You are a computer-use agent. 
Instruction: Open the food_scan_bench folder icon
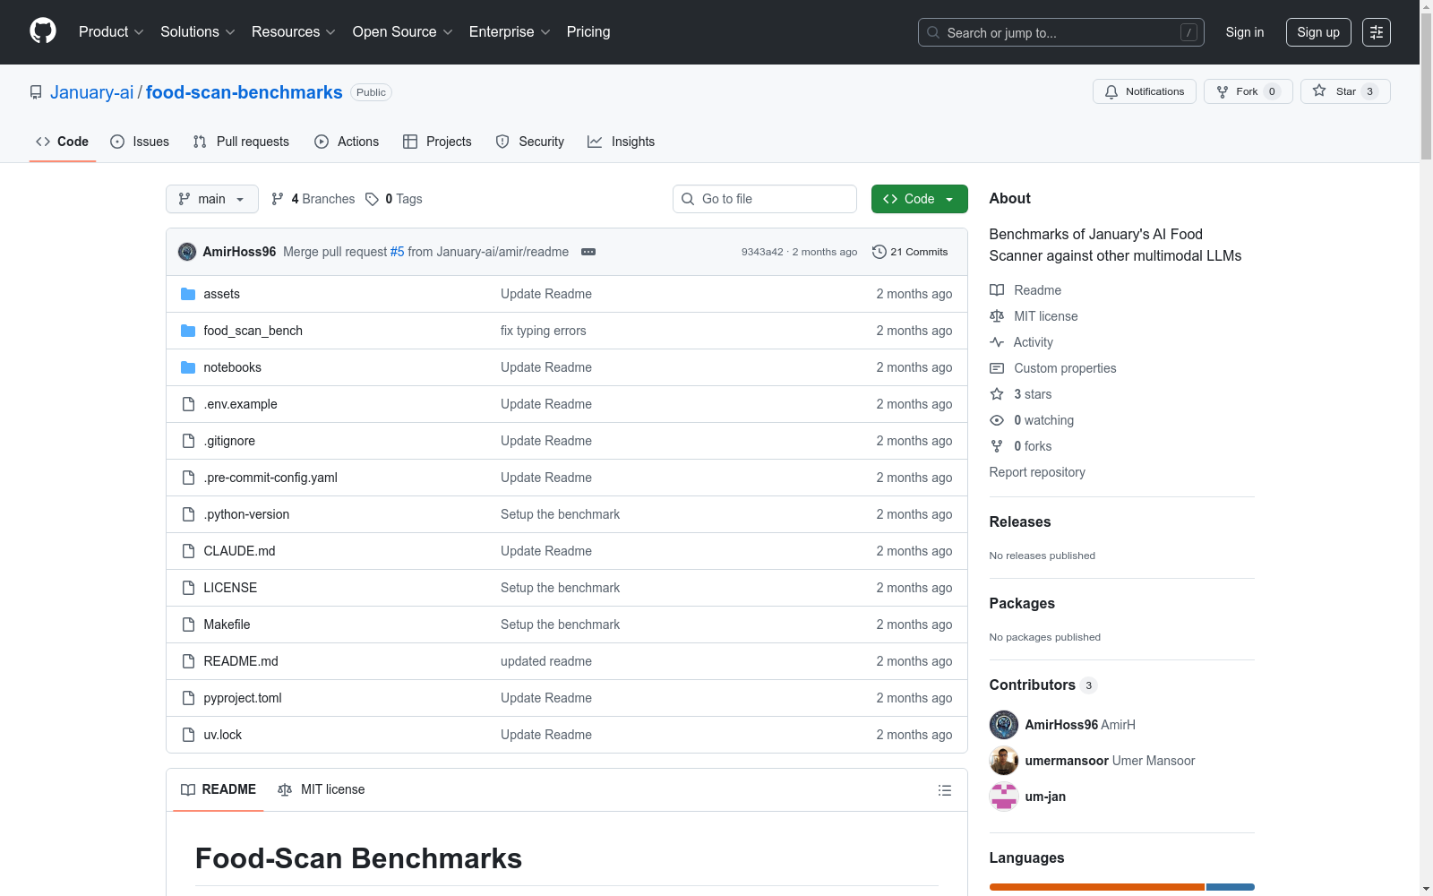tap(188, 331)
